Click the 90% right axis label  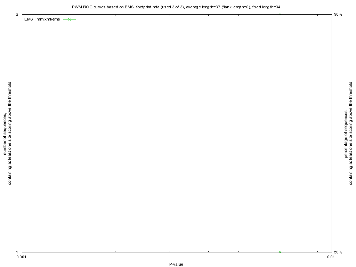click(338, 14)
